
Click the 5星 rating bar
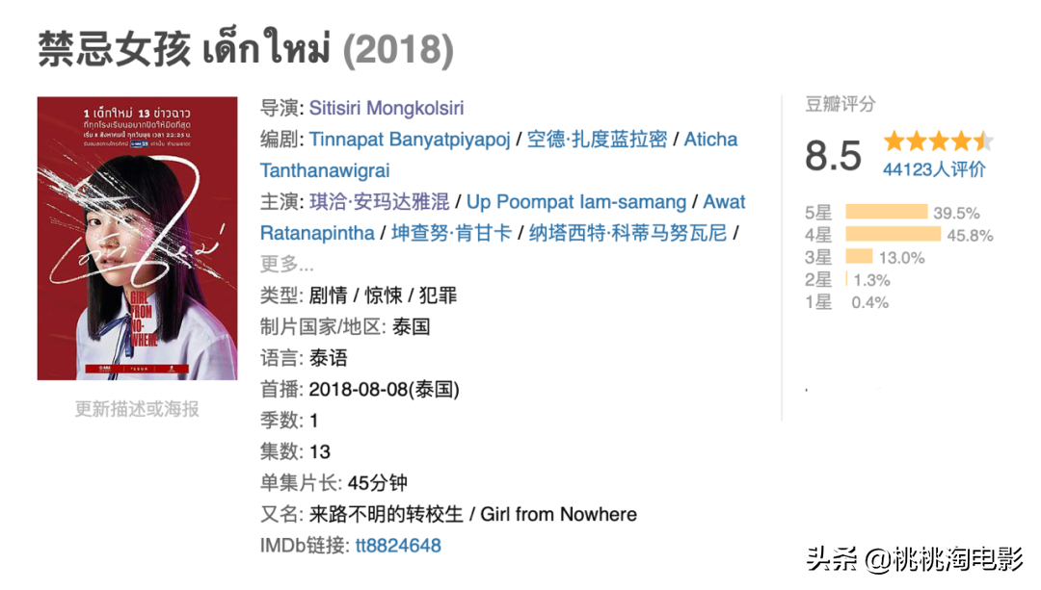[886, 213]
